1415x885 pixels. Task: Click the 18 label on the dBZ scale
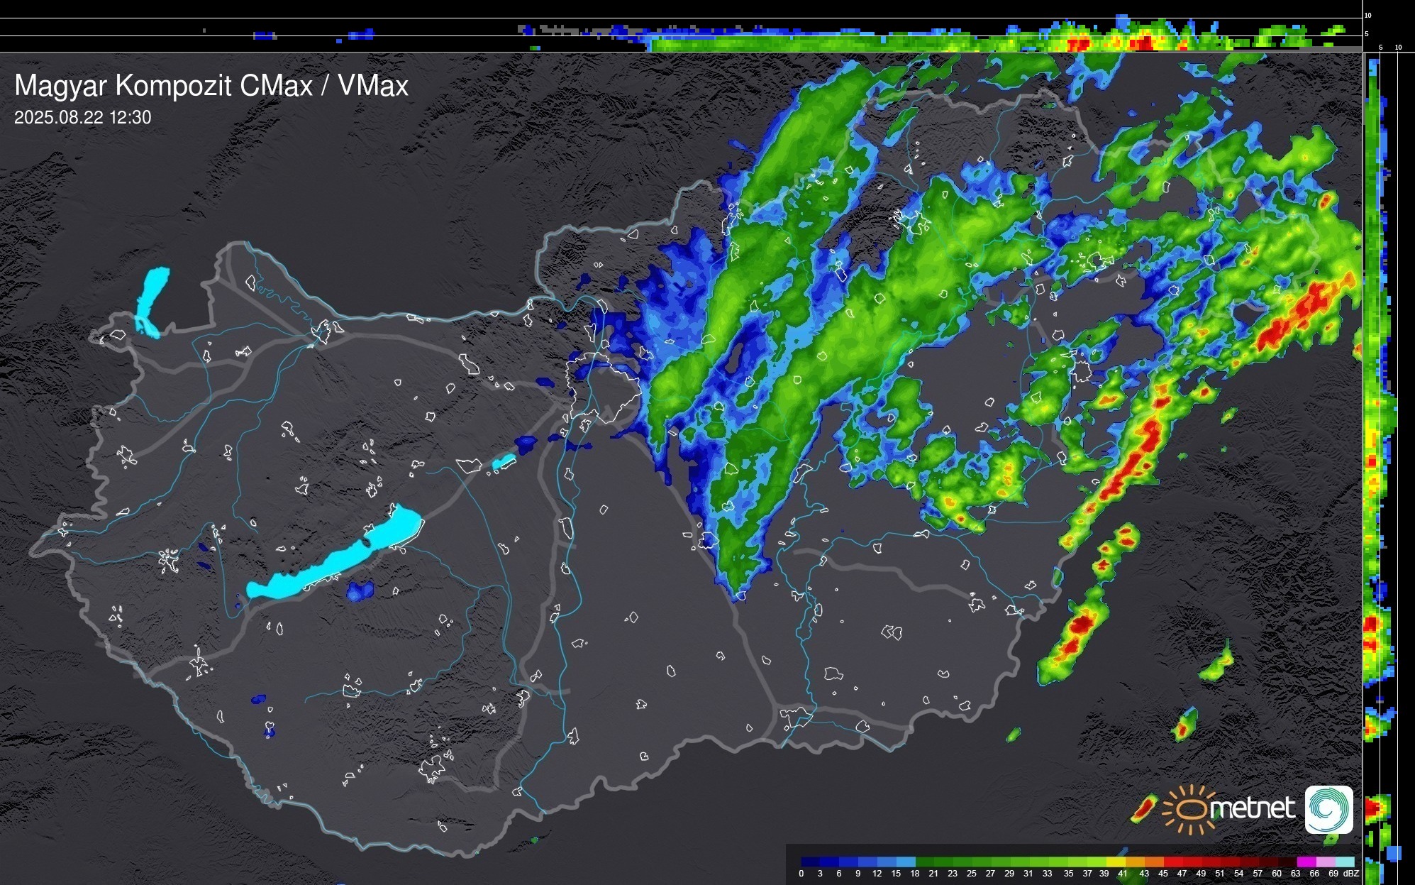tap(915, 874)
